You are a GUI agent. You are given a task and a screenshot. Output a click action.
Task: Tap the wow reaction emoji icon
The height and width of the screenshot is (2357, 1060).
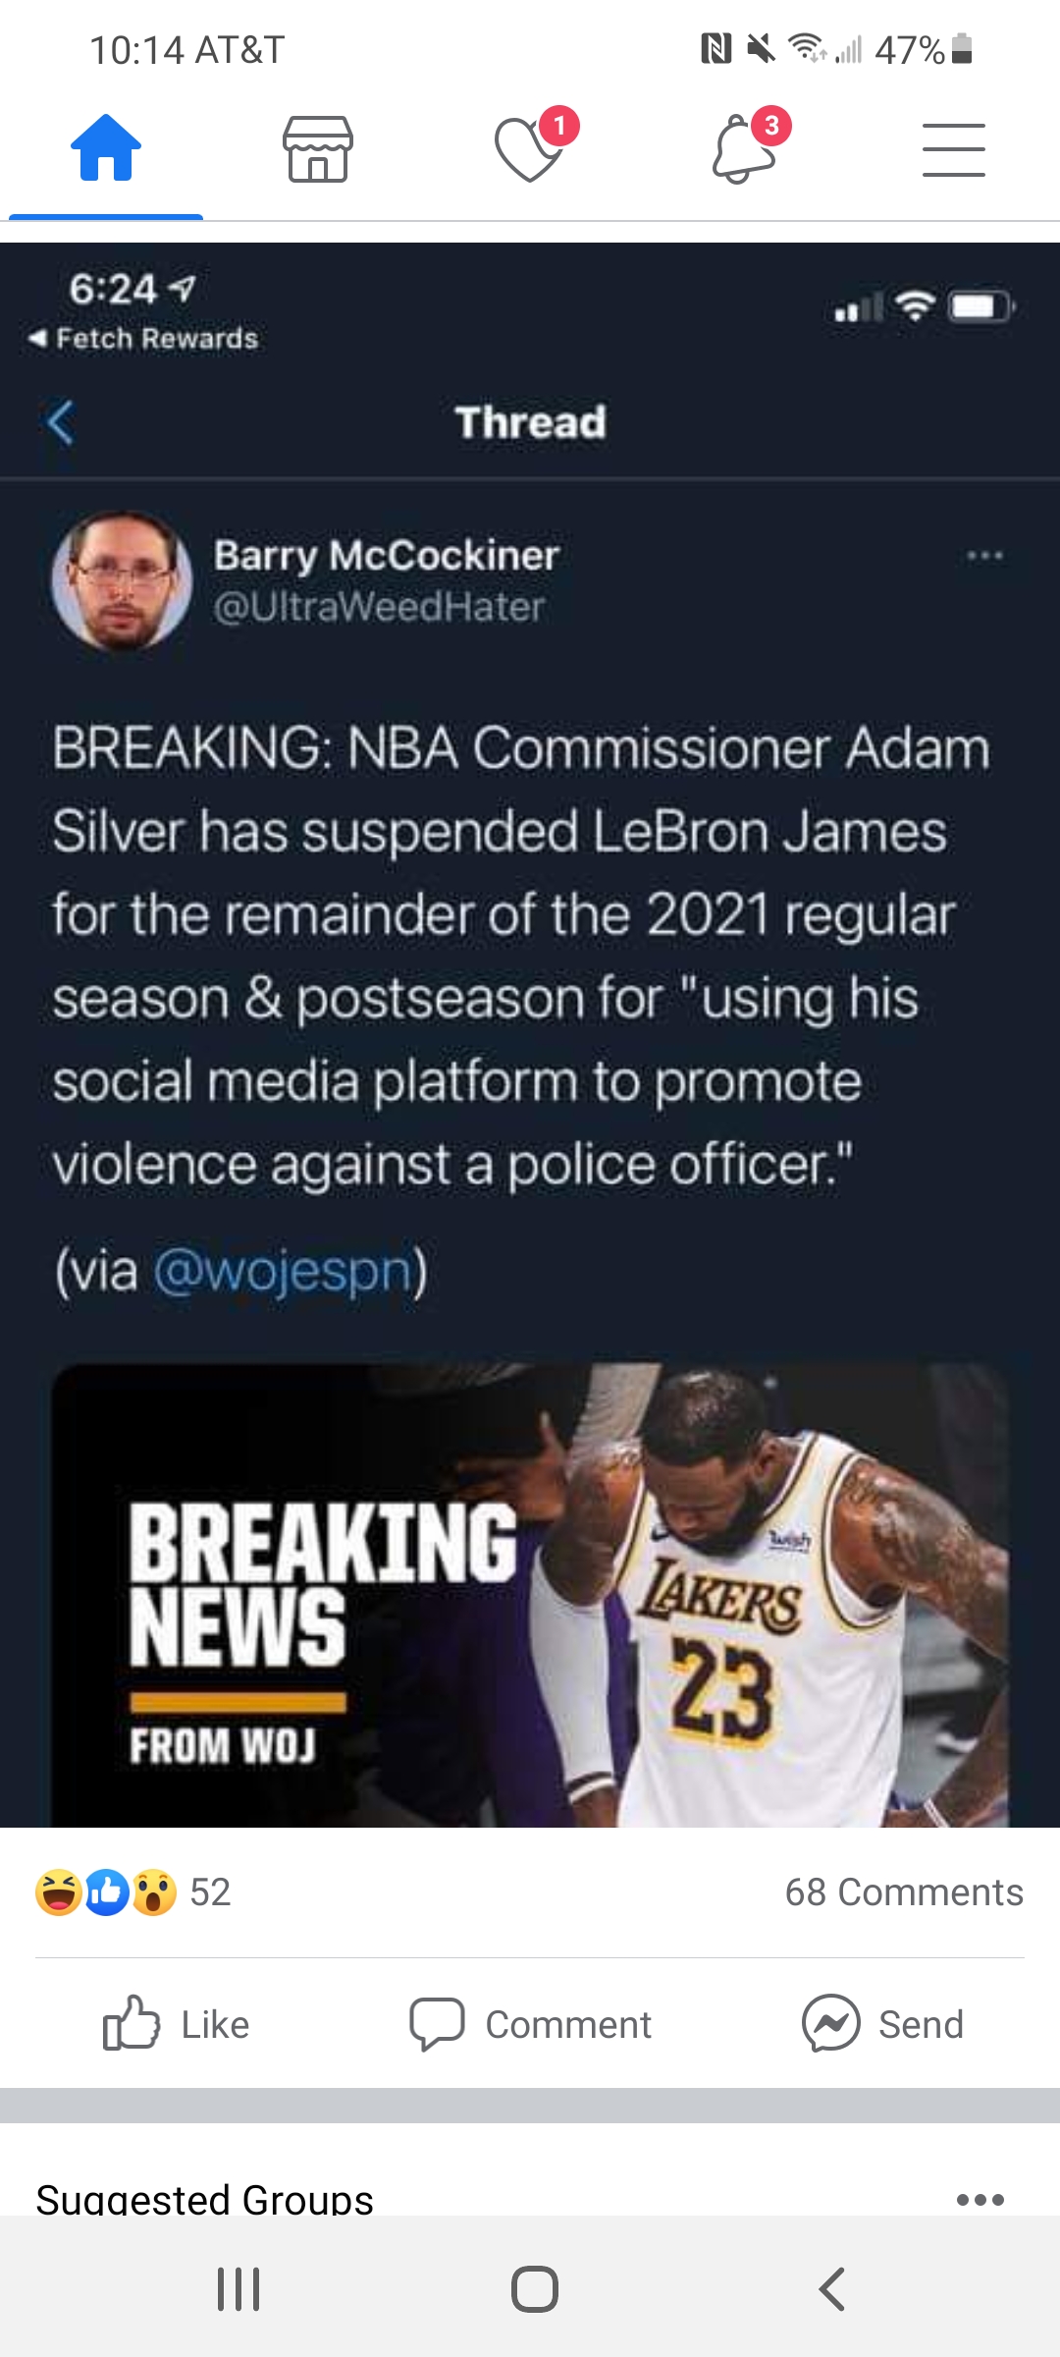[x=154, y=1891]
